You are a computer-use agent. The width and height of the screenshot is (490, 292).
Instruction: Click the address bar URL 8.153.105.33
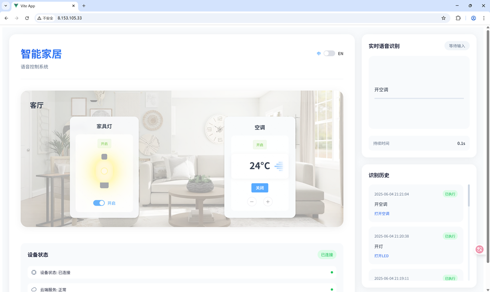pos(69,18)
